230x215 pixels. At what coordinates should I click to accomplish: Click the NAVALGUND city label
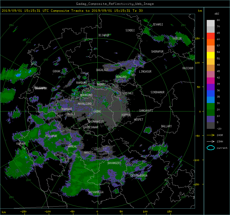85,104
